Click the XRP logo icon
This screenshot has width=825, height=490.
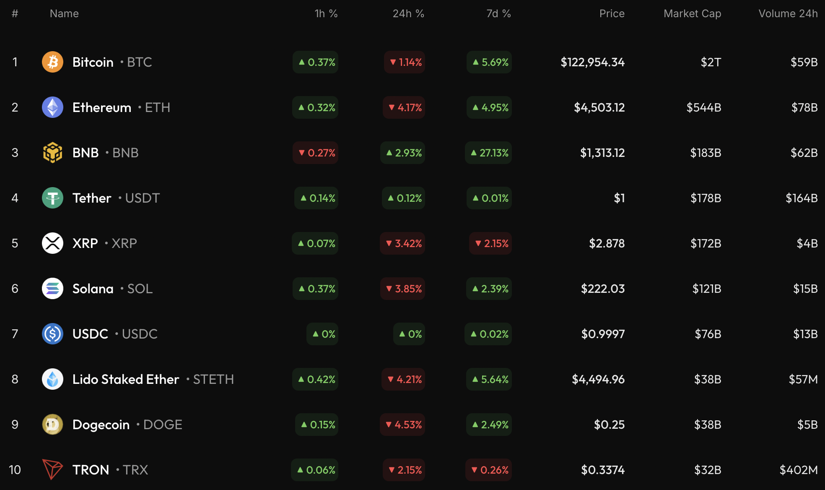tap(52, 243)
